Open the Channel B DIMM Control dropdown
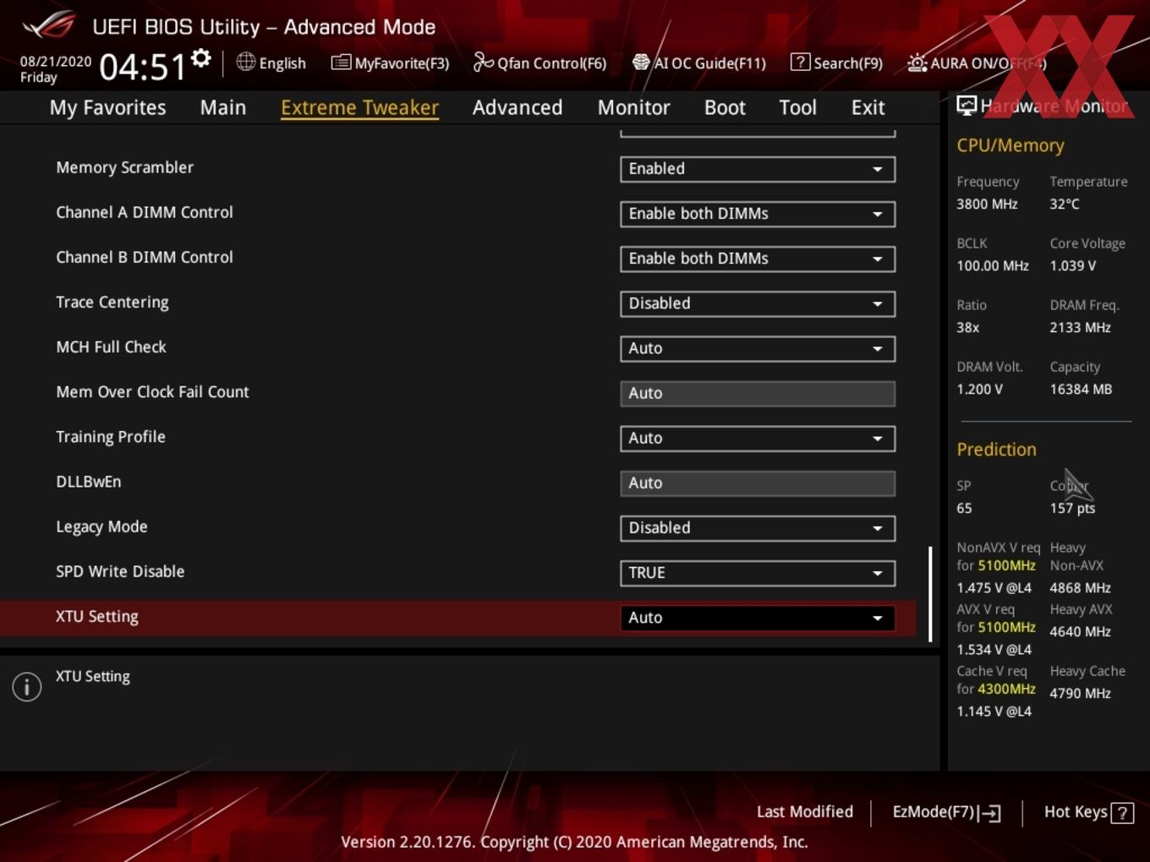 (x=758, y=259)
